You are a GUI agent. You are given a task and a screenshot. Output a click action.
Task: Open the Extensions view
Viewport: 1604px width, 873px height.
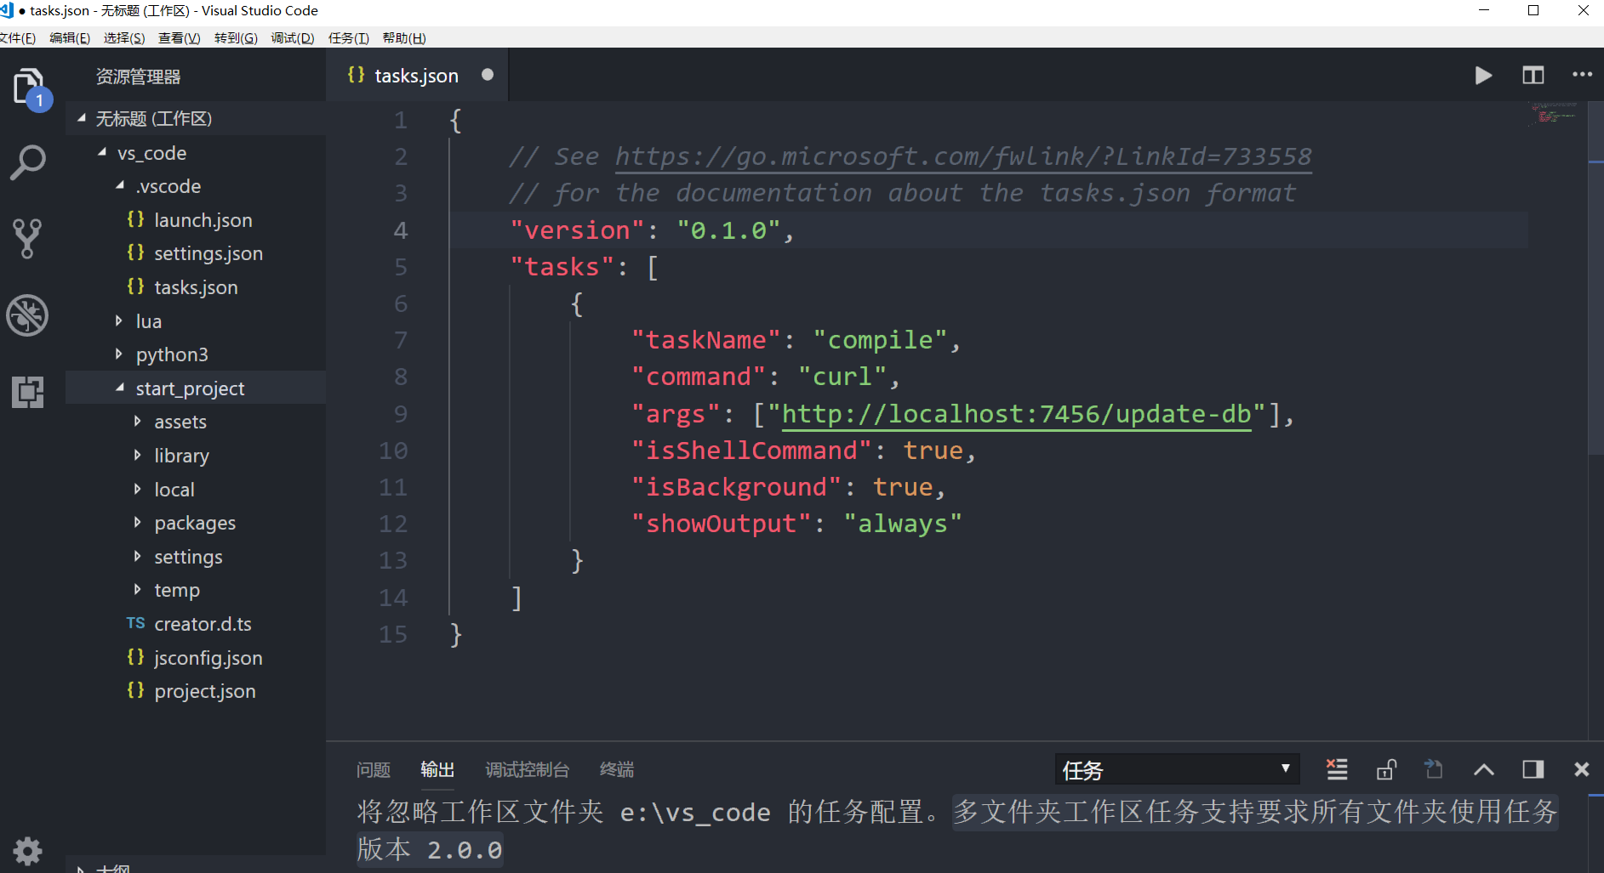[27, 392]
